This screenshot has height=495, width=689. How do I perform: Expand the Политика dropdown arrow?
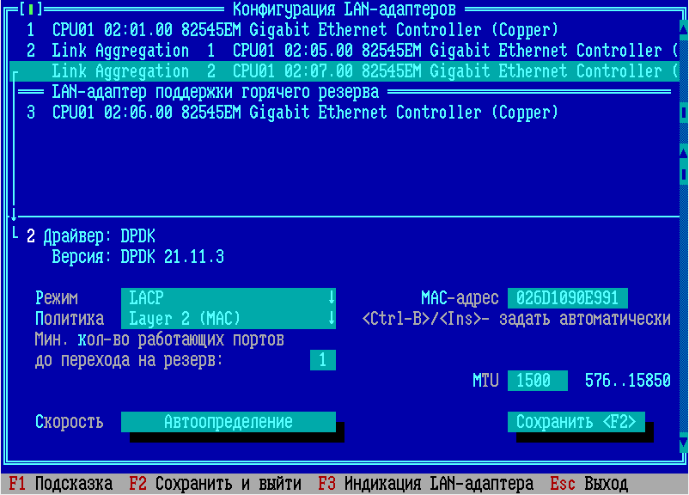coord(331,319)
